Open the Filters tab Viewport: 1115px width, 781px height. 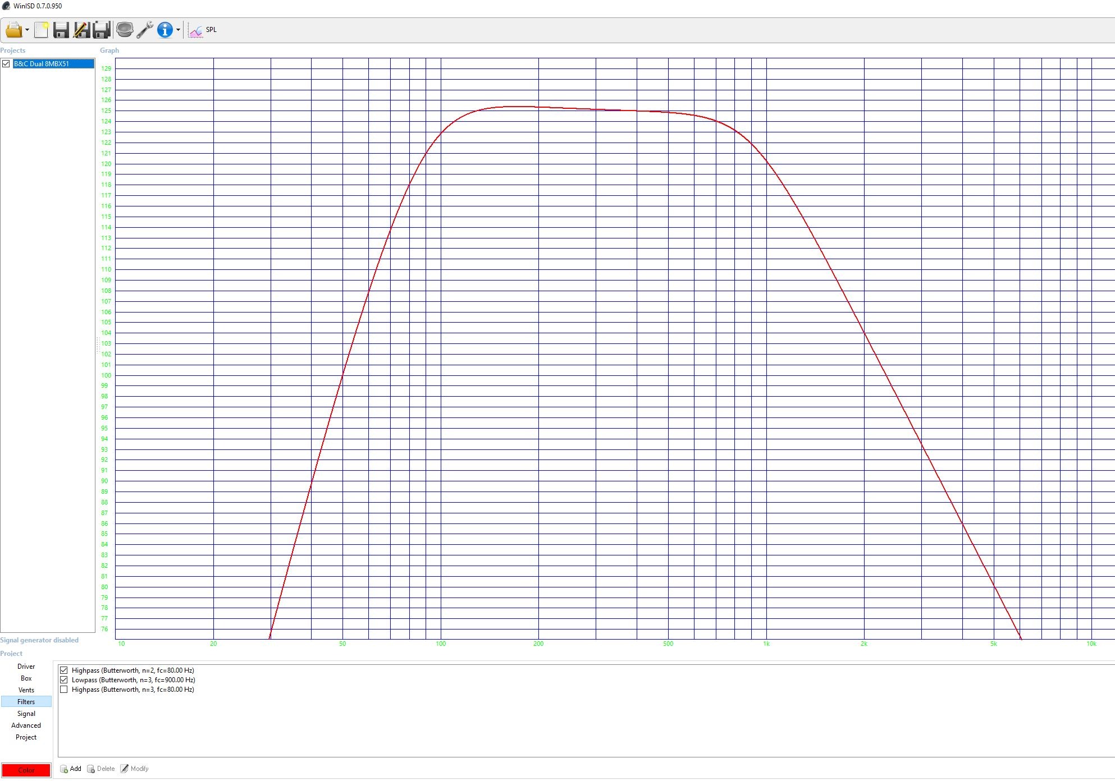pos(26,702)
